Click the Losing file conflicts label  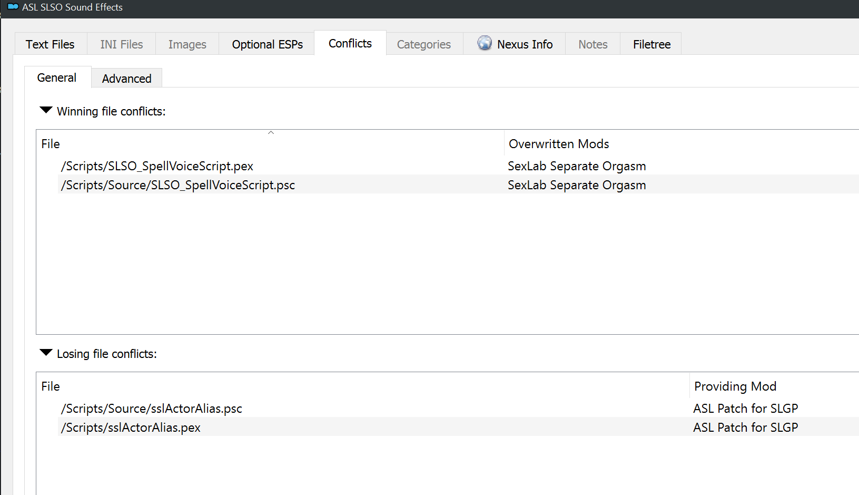pos(107,354)
